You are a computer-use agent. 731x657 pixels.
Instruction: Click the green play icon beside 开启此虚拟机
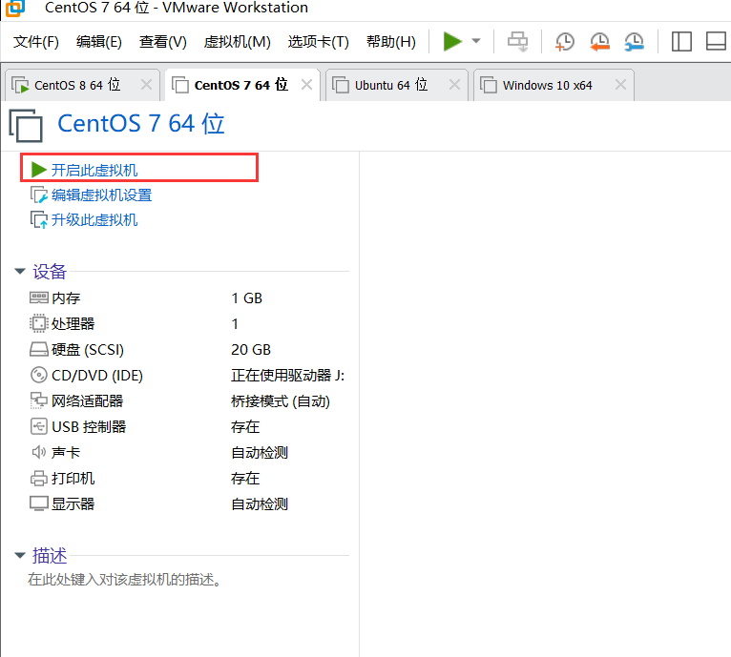tap(39, 170)
